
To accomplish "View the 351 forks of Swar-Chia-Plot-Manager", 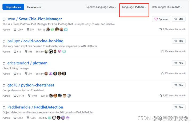I will tap(30, 30).
